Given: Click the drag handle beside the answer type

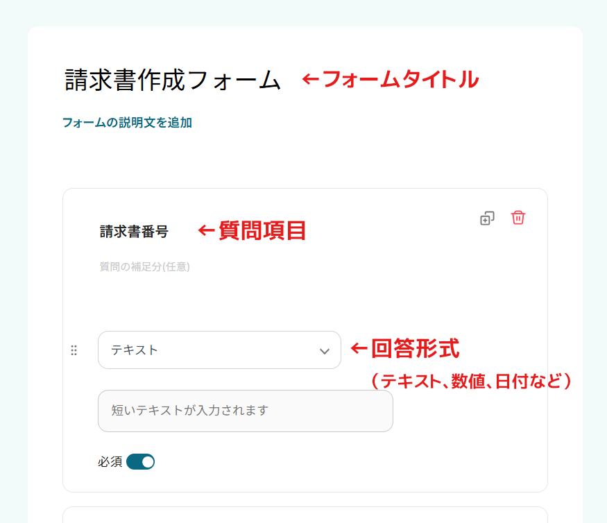Looking at the screenshot, I should tap(74, 350).
